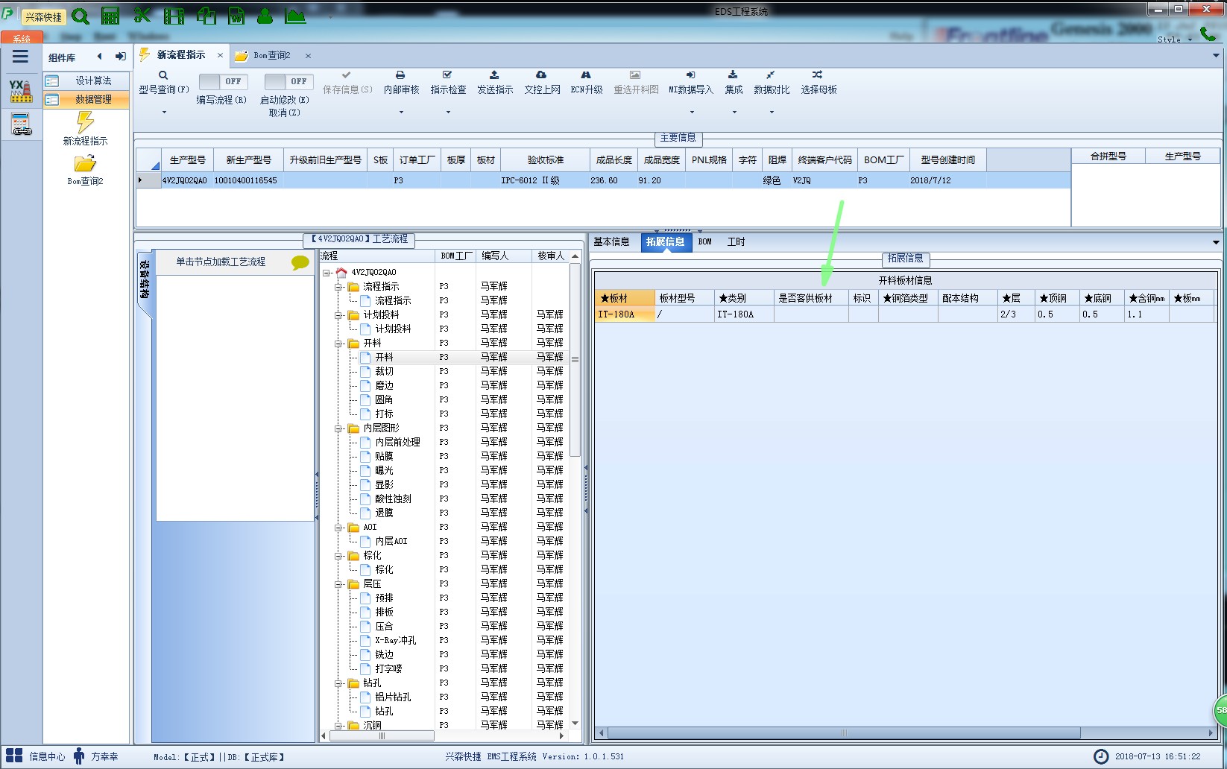Select 数据管理 in component library

[86, 99]
